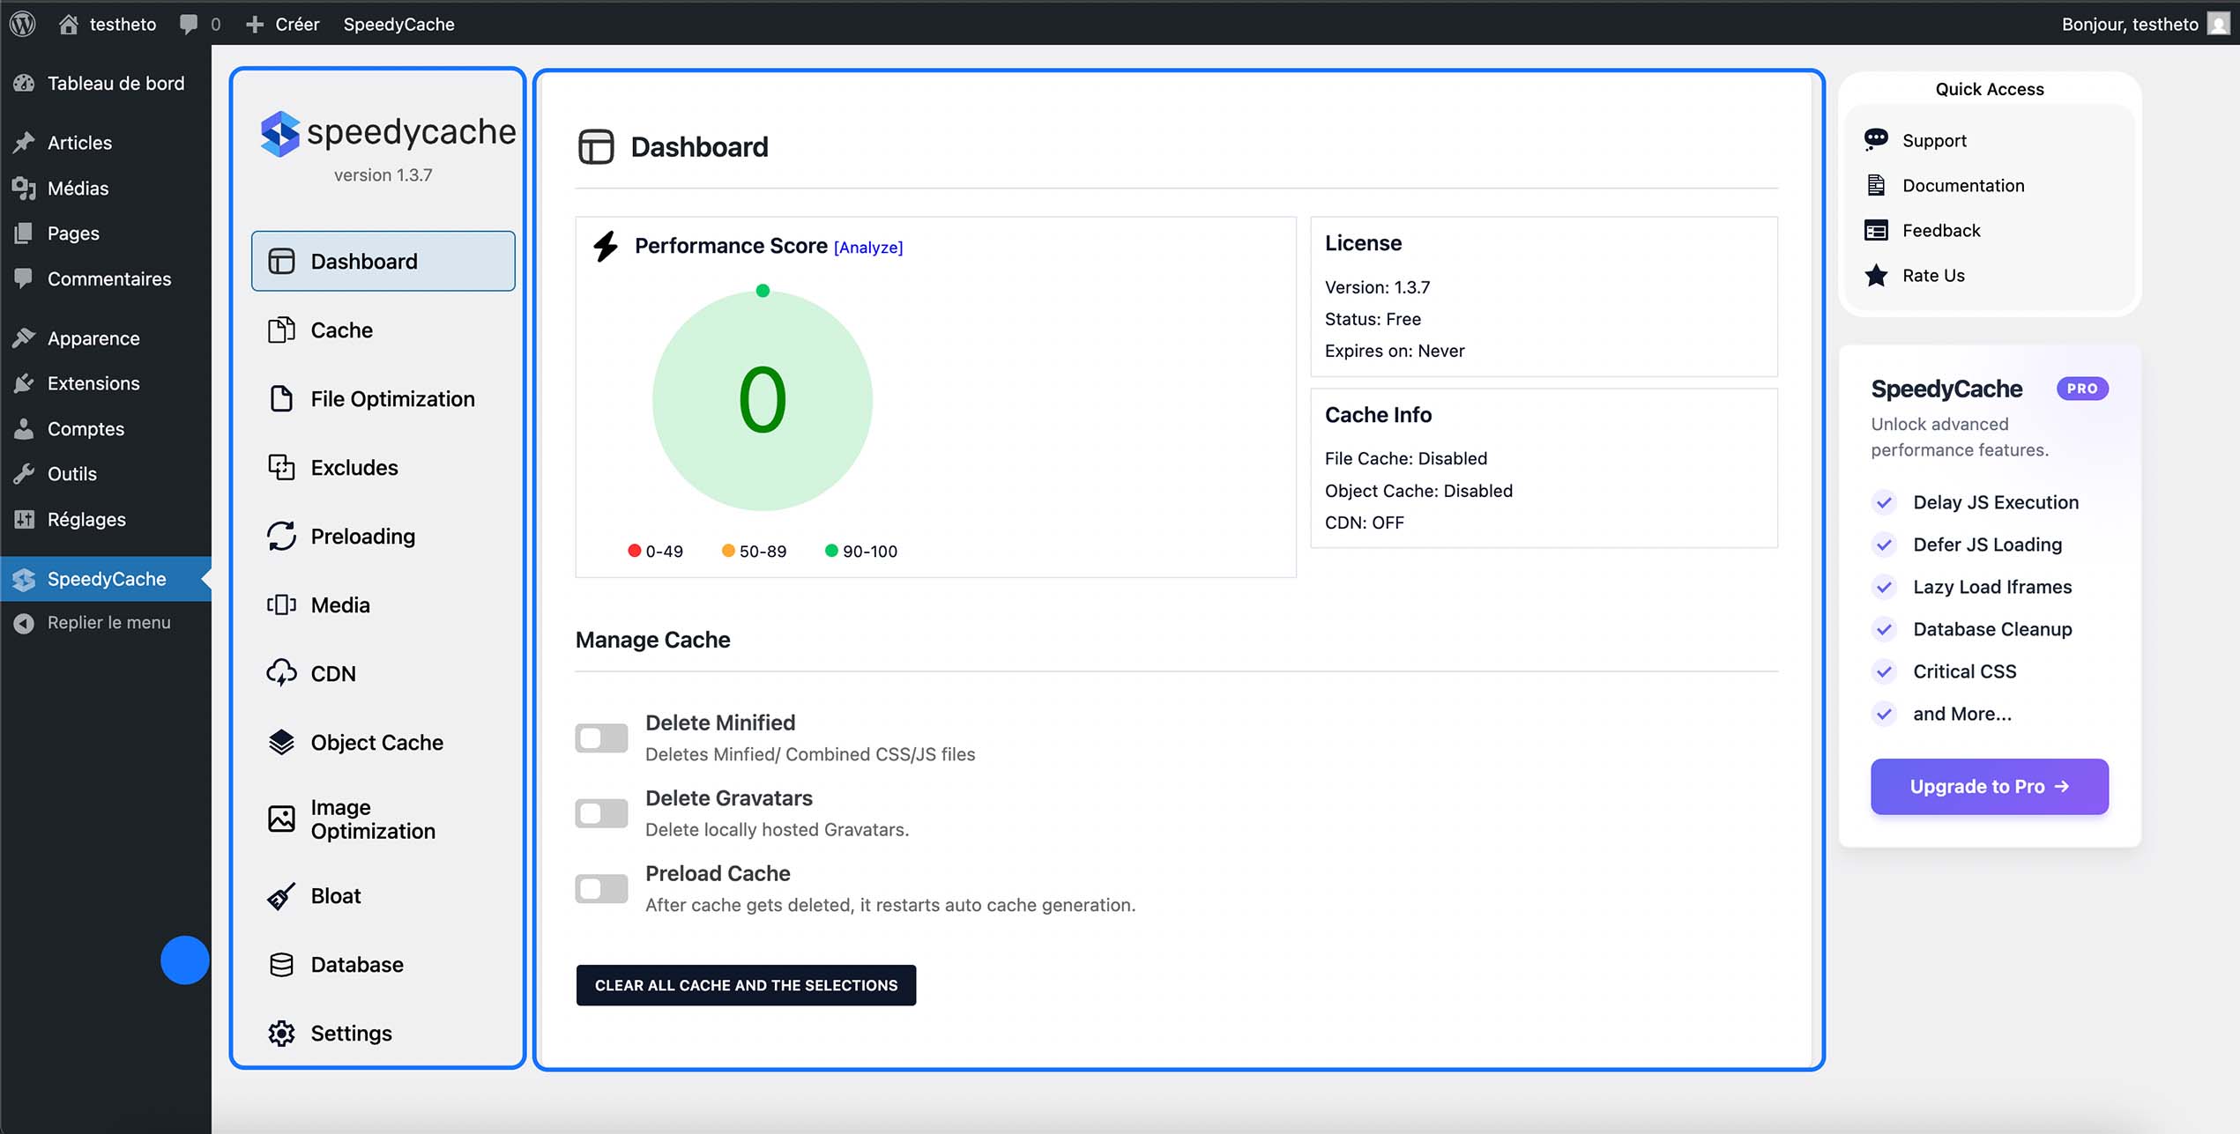2240x1134 pixels.
Task: Click the green Performance Score gauge
Action: click(x=762, y=401)
